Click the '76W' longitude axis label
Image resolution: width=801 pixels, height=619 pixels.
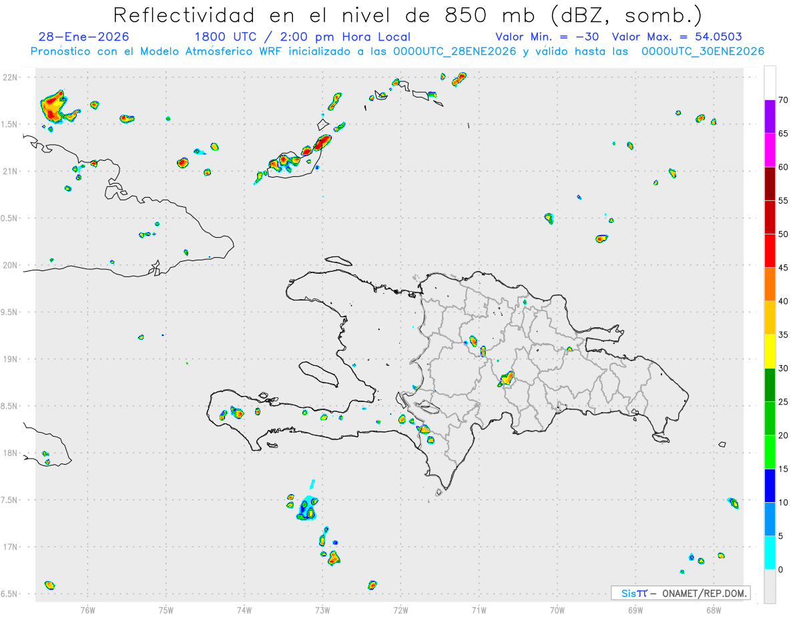coord(87,610)
